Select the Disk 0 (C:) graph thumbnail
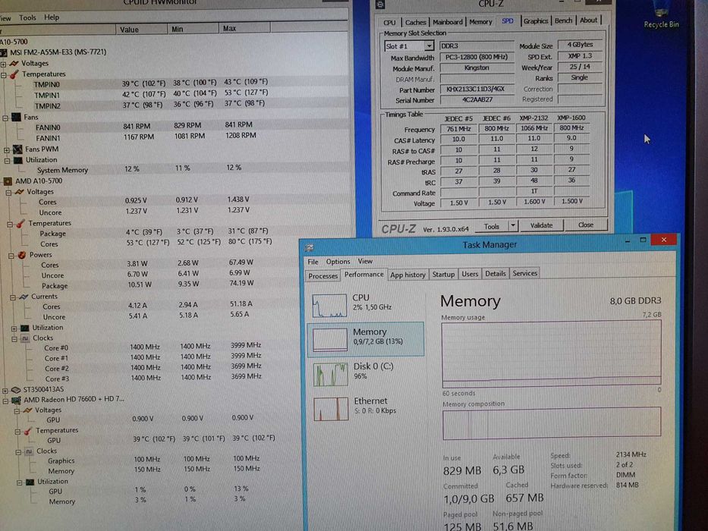The height and width of the screenshot is (531, 708). (331, 374)
